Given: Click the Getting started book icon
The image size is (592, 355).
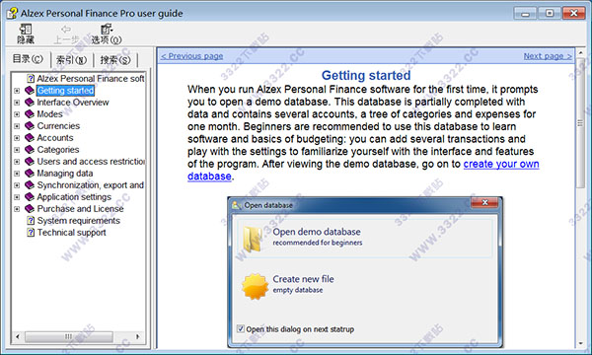Looking at the screenshot, I should pos(30,91).
